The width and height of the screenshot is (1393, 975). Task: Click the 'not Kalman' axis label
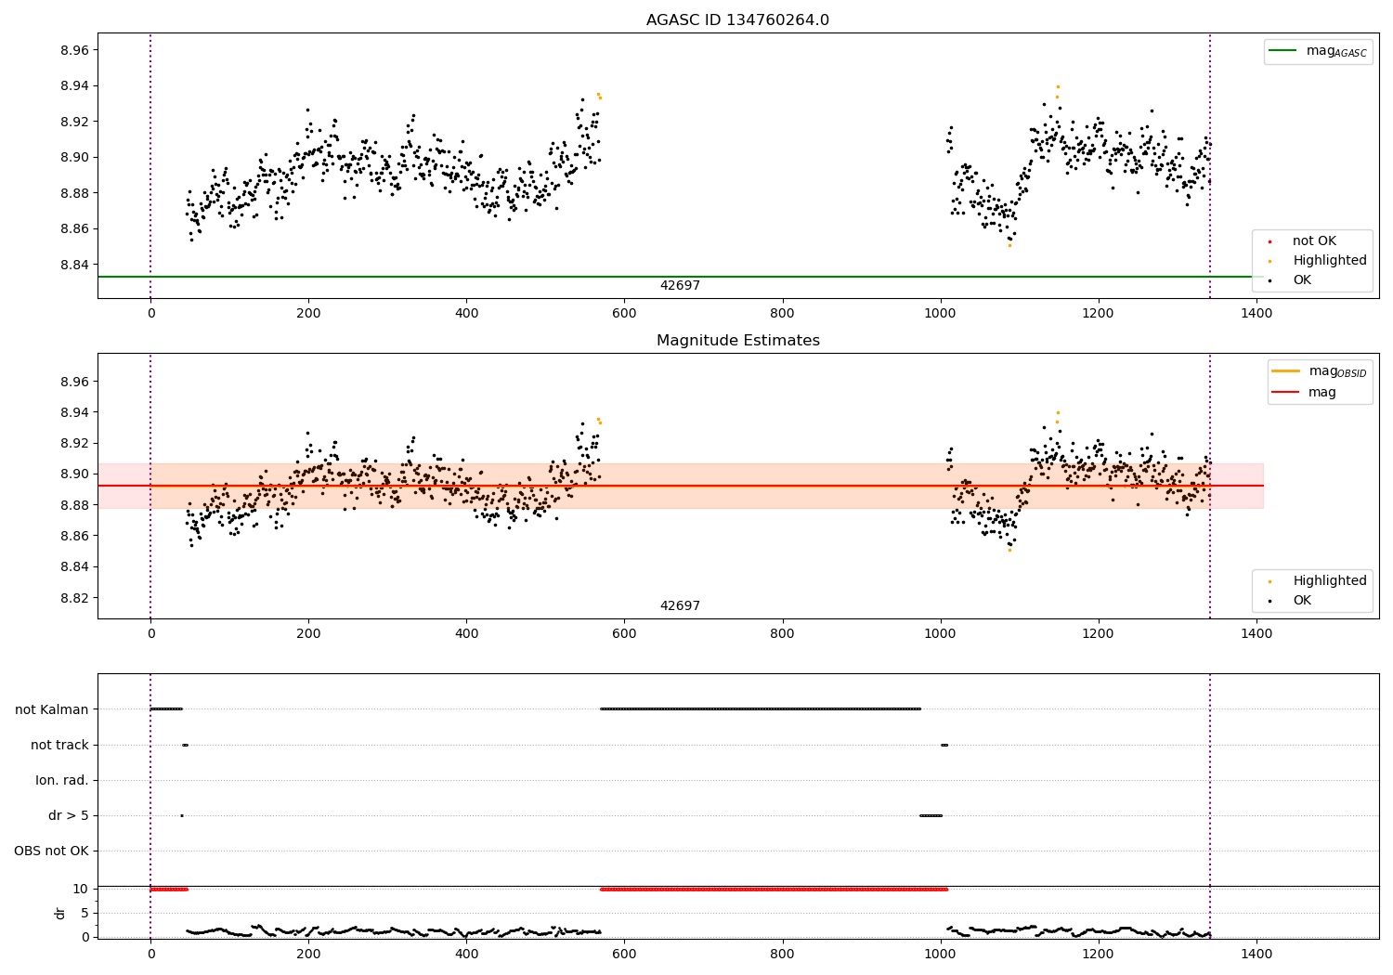tap(52, 710)
